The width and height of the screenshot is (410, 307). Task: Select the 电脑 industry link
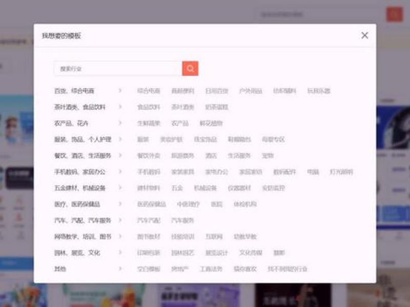point(313,172)
